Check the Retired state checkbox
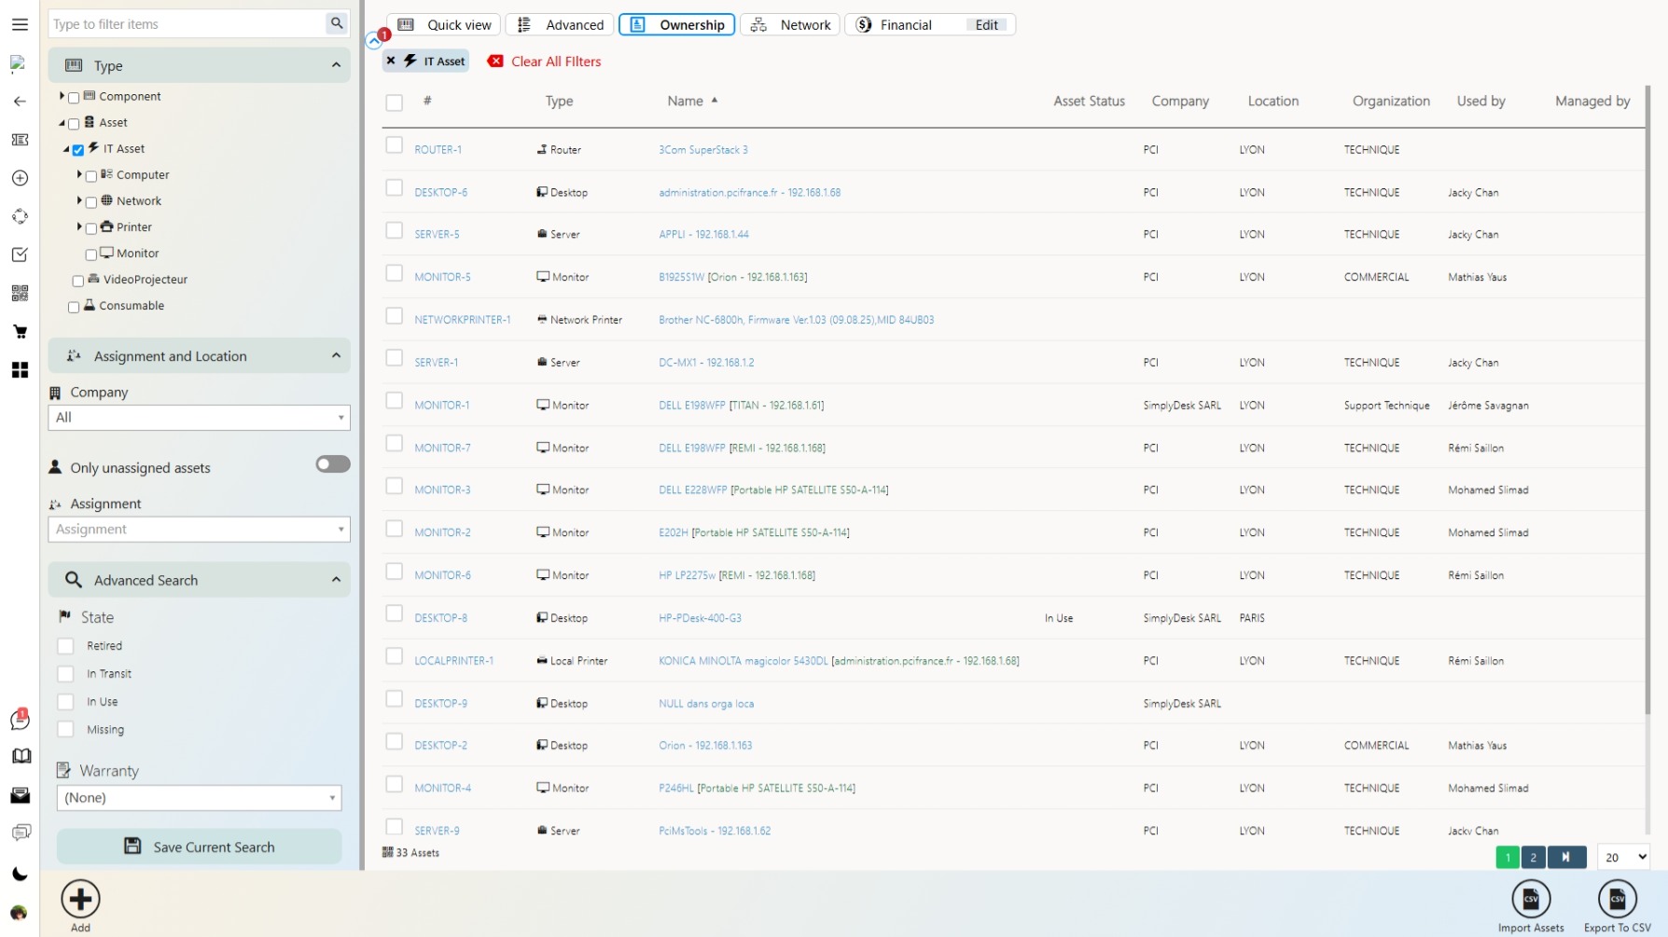This screenshot has width=1668, height=937. tap(65, 646)
